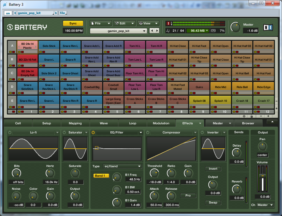
Task: Load next kit with right arrow
Action: point(157,31)
